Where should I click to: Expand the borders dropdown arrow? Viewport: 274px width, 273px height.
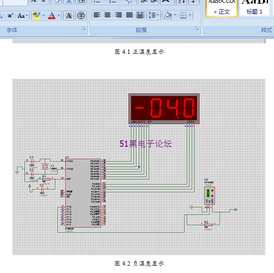(x=190, y=15)
